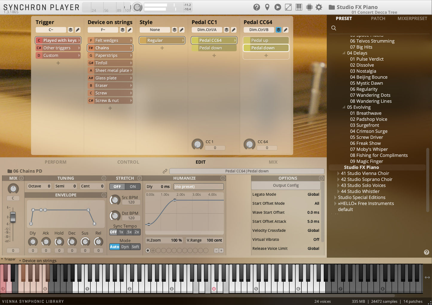Viewport: 432px width, 305px height.
Task: Open the Output Config button
Action: pos(286,185)
